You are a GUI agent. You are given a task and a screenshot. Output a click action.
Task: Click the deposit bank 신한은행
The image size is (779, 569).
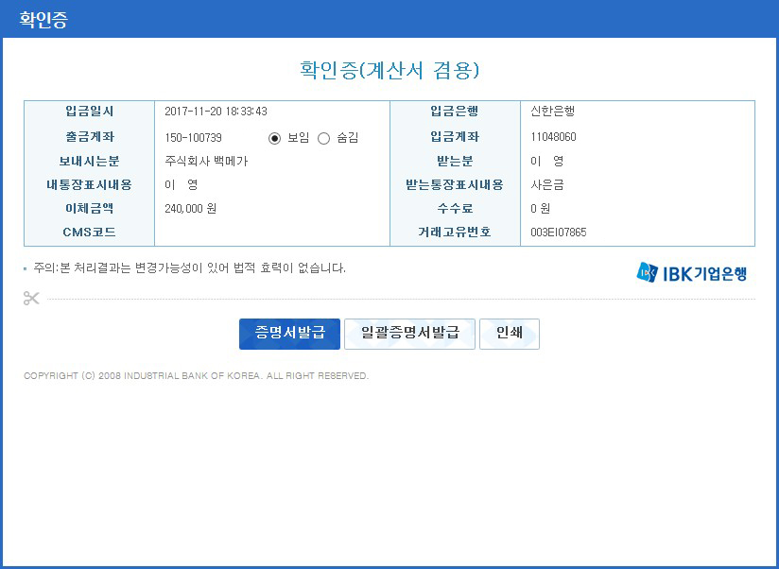click(553, 112)
